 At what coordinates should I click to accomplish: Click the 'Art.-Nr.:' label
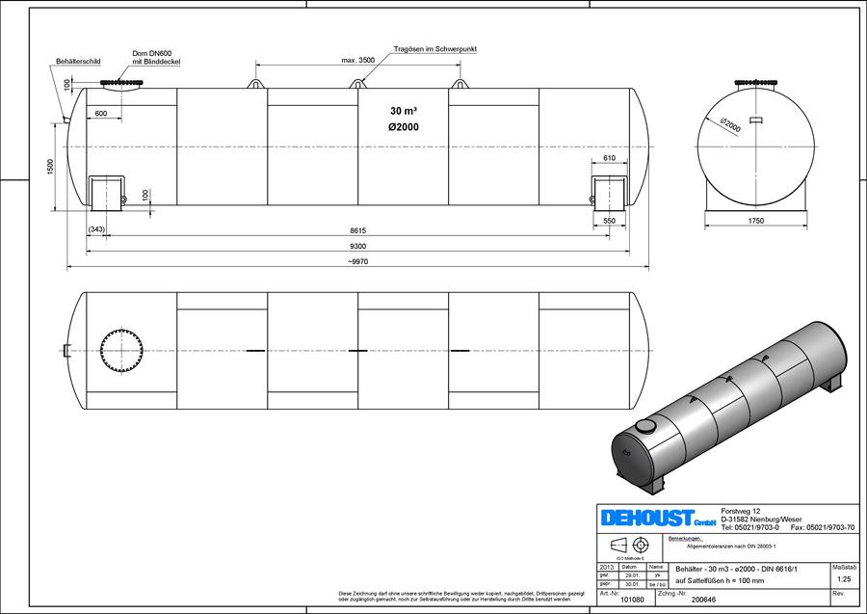coord(610,593)
